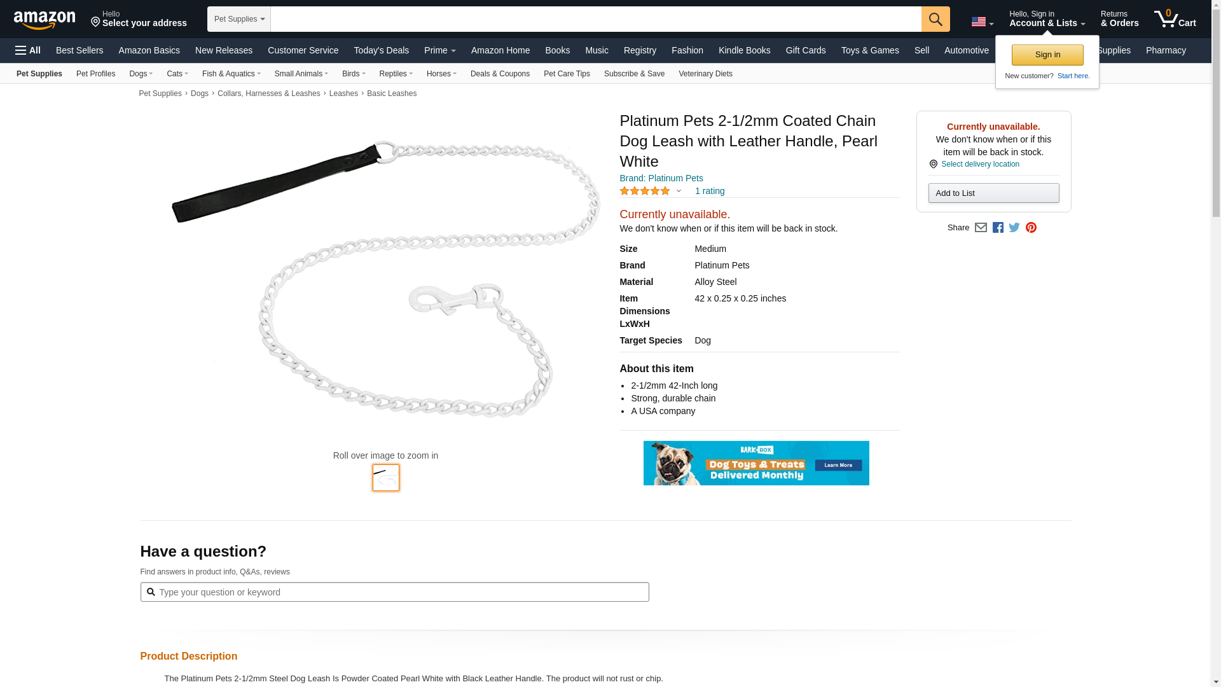1221x687 pixels.
Task: Share on Facebook icon
Action: (998, 228)
